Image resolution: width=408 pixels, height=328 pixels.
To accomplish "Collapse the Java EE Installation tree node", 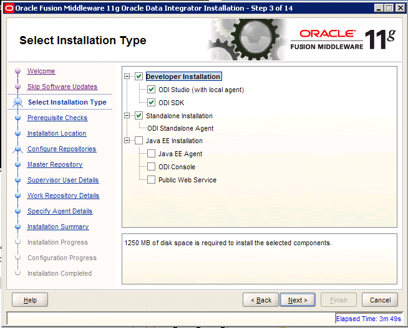I will pyautogui.click(x=127, y=141).
